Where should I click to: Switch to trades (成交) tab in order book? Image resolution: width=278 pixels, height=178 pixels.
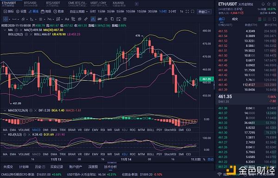pyautogui.click(x=235, y=19)
